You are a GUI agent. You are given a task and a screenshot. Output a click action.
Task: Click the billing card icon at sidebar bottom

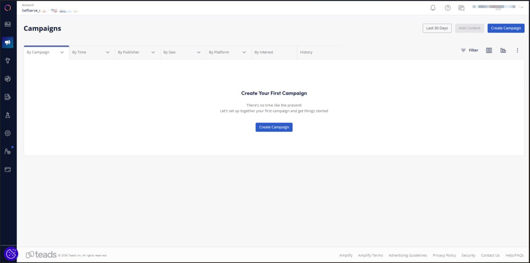pyautogui.click(x=7, y=169)
